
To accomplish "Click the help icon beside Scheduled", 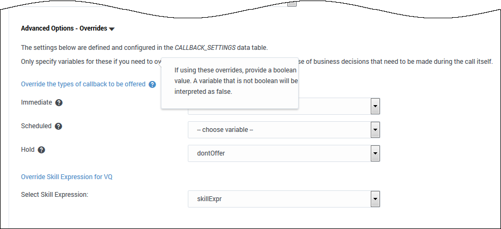I will point(59,127).
